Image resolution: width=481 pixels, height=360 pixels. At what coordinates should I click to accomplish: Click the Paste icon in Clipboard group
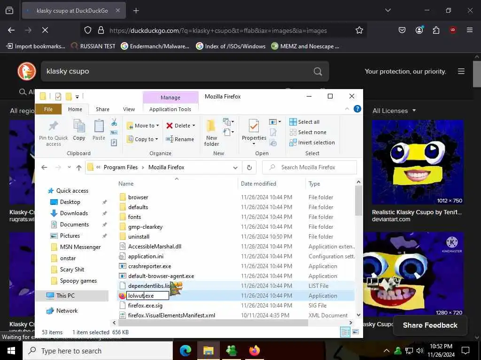[99, 130]
